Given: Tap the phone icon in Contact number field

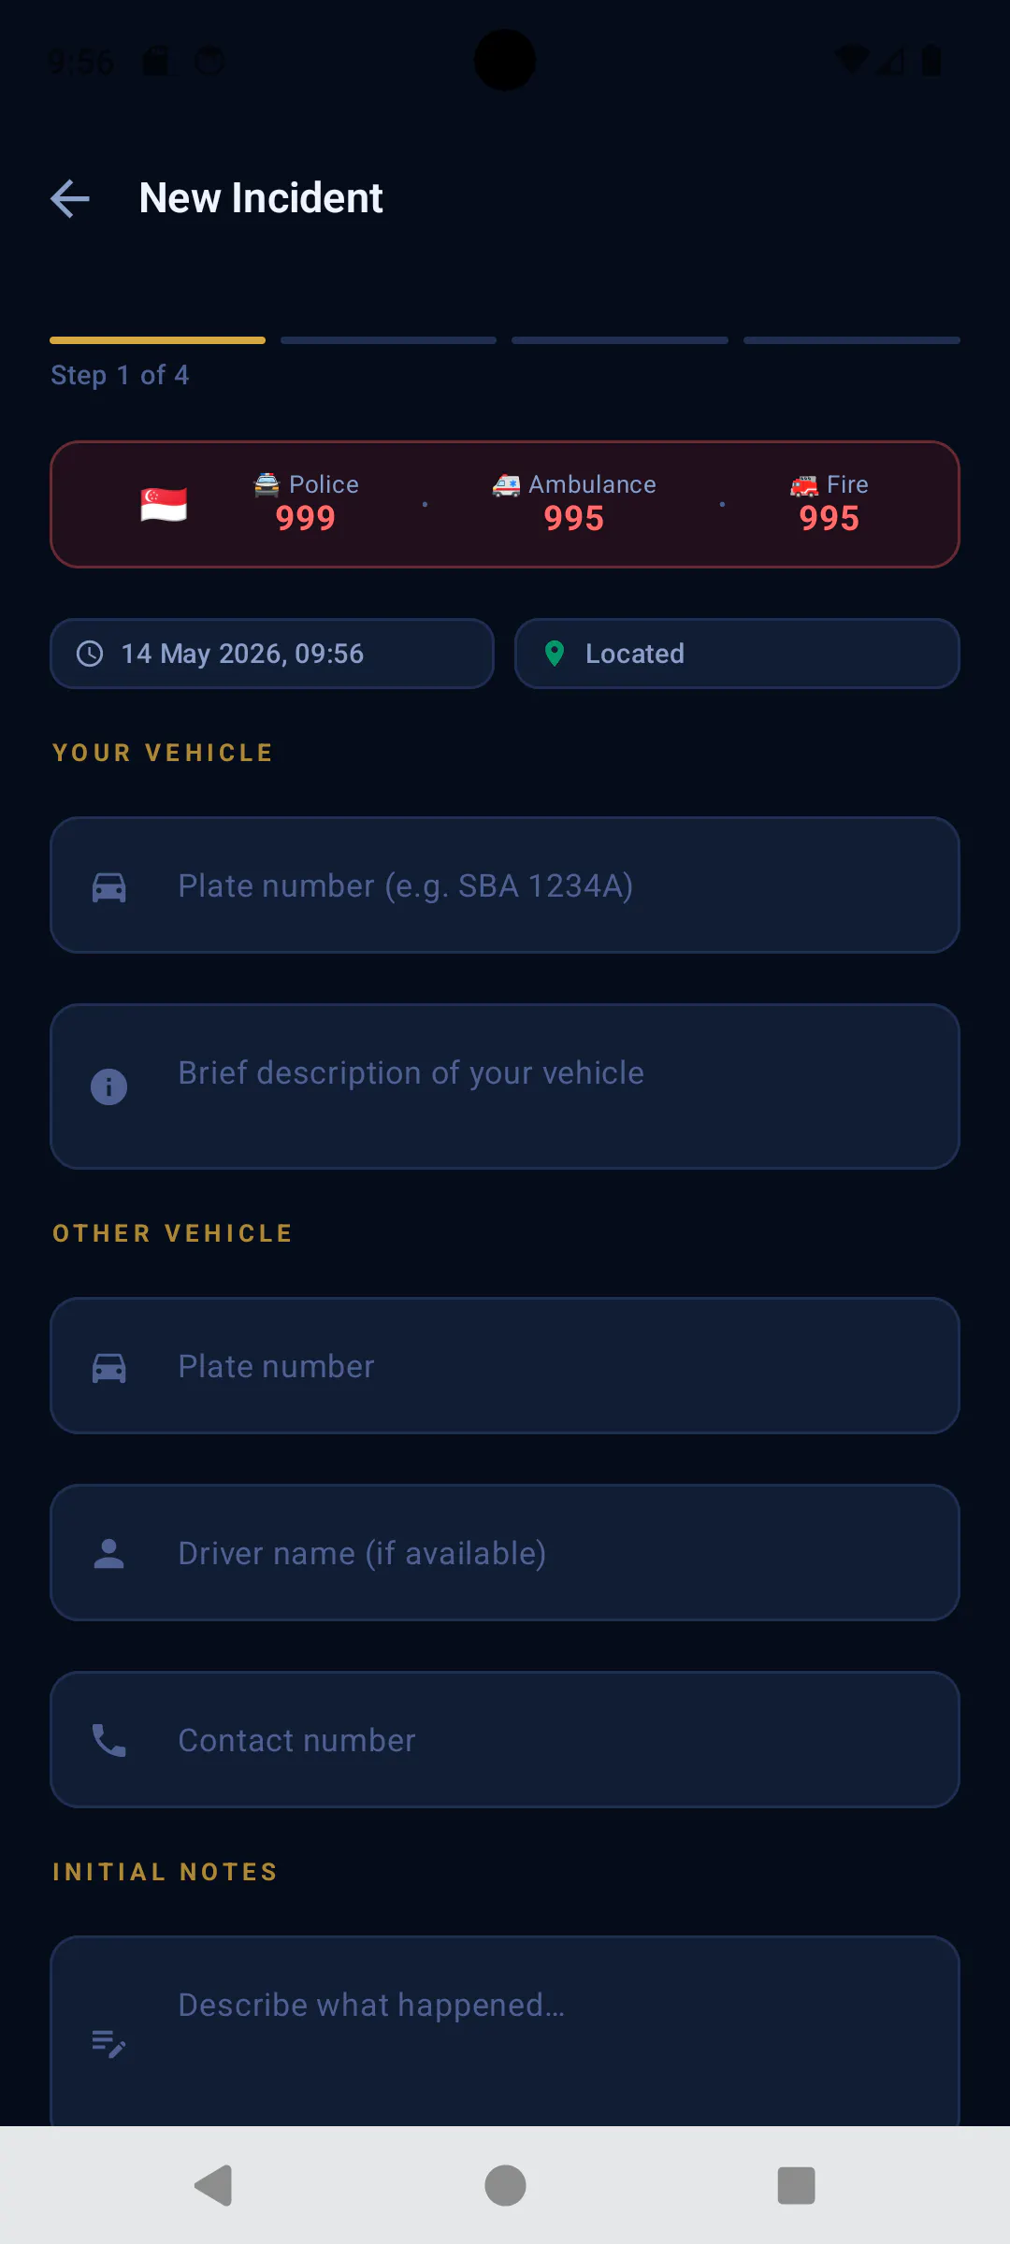Looking at the screenshot, I should 109,1740.
